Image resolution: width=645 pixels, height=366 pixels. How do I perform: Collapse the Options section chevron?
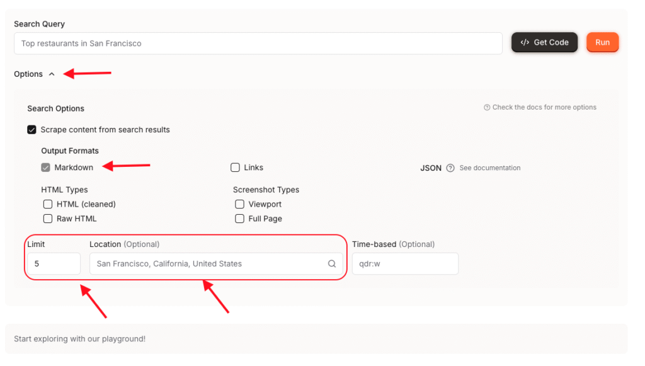[52, 74]
